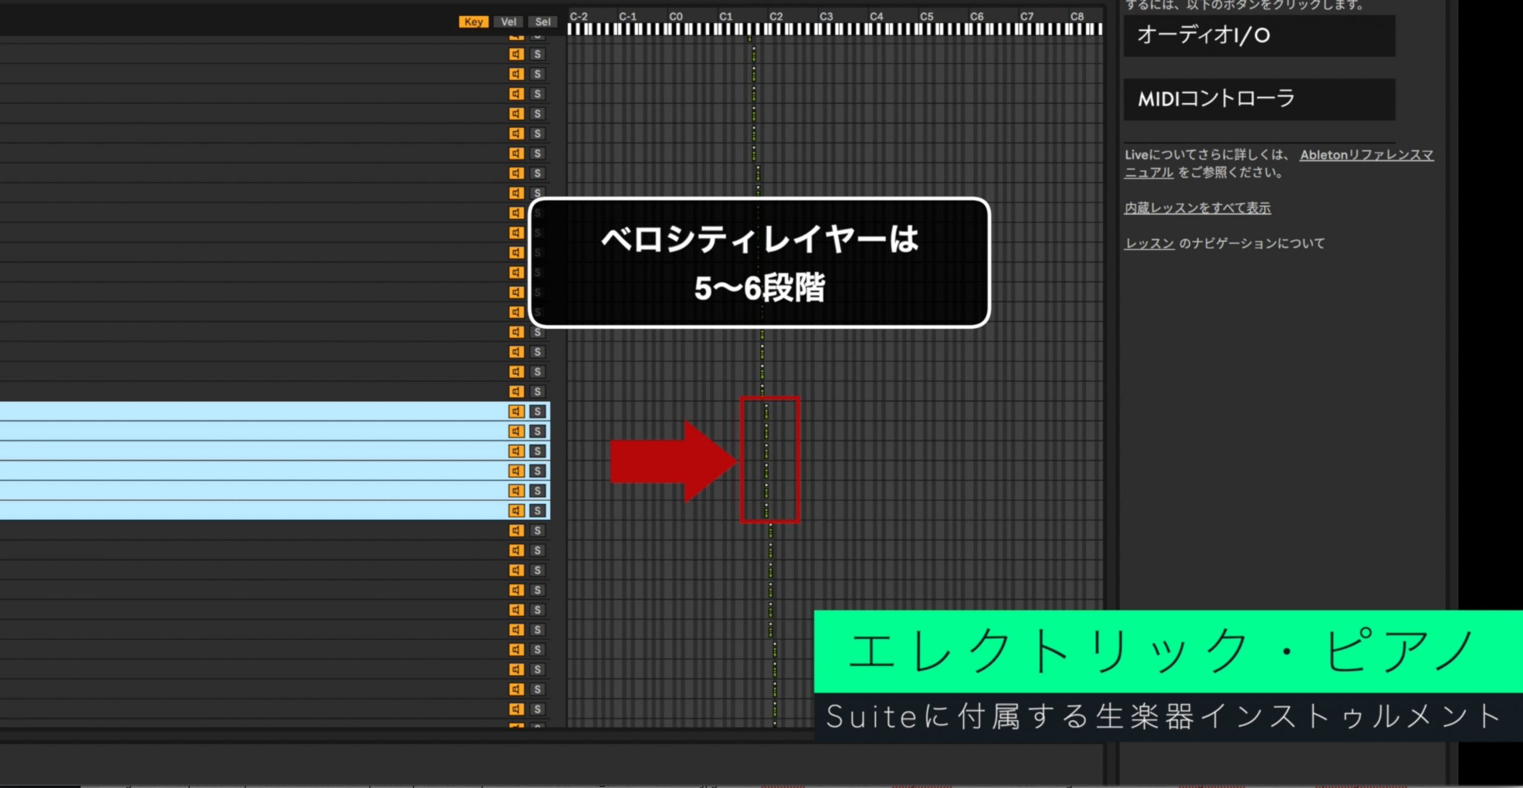Screen dimensions: 1523x788
Task: Solo the second highlighted sample layer
Action: pyautogui.click(x=537, y=431)
